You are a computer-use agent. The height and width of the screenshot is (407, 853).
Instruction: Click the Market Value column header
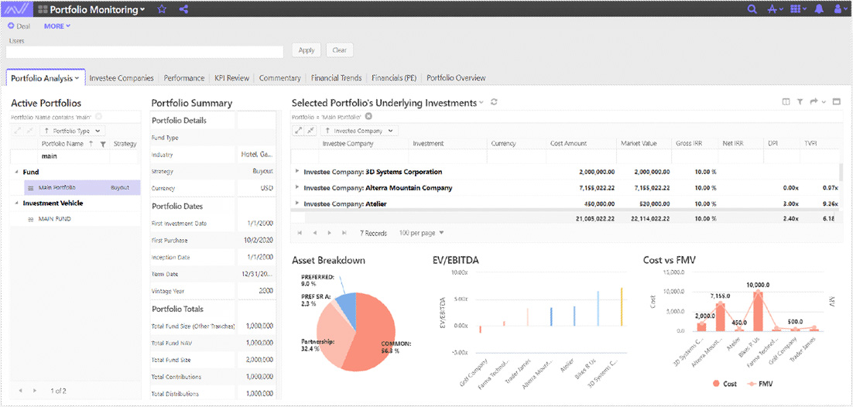[x=639, y=144]
